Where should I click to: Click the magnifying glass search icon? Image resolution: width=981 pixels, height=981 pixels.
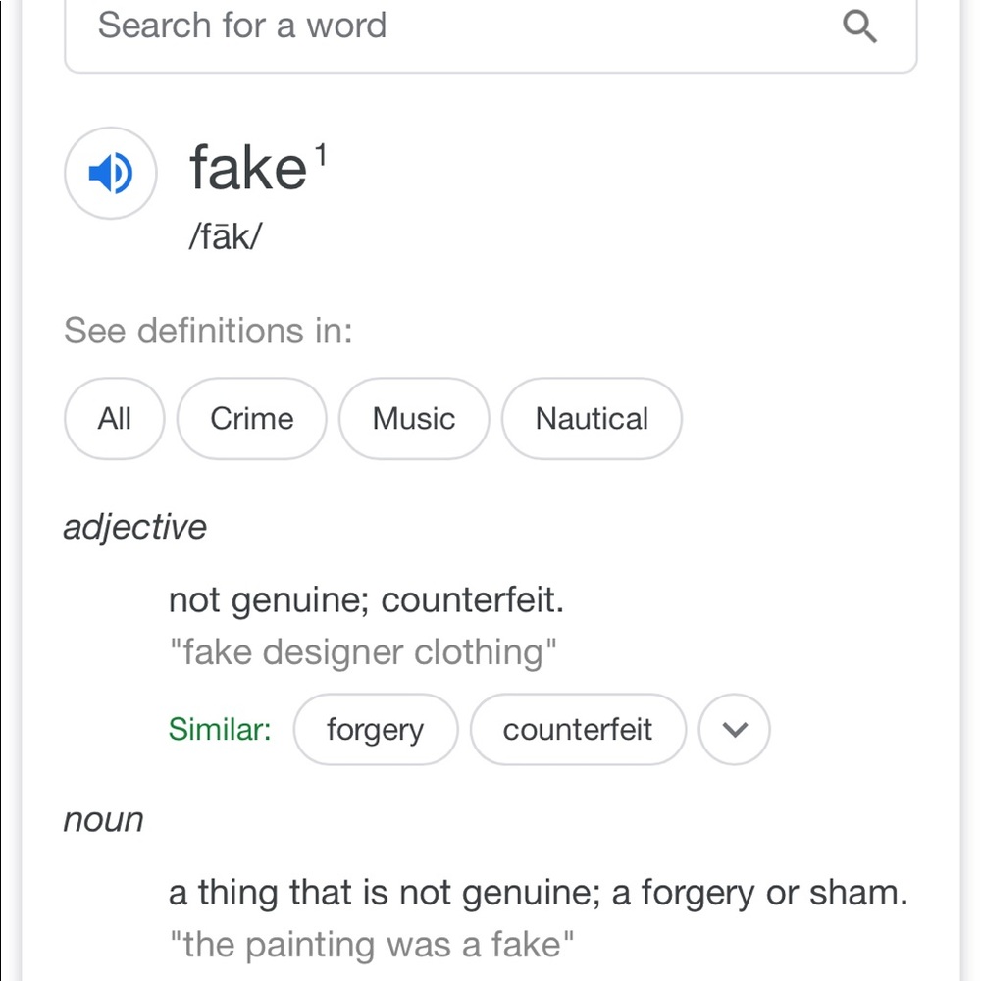pos(859,27)
